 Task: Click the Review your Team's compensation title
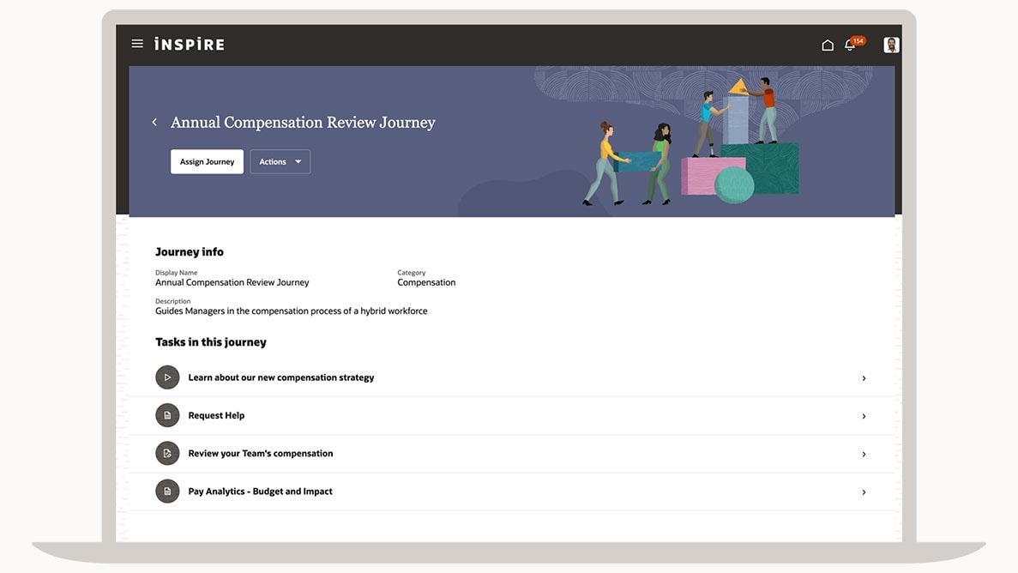tap(260, 454)
